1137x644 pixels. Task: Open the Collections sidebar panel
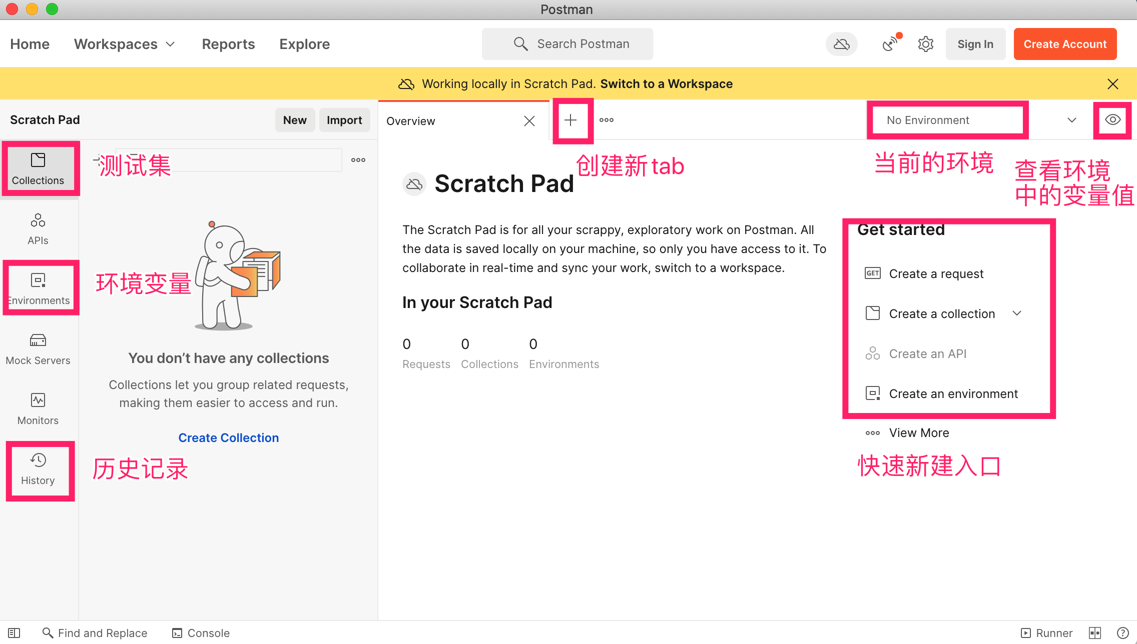(x=38, y=169)
